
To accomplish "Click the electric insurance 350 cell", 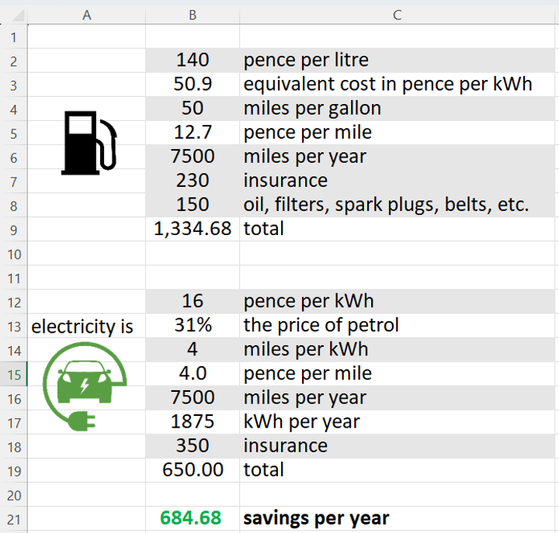I will point(192,446).
